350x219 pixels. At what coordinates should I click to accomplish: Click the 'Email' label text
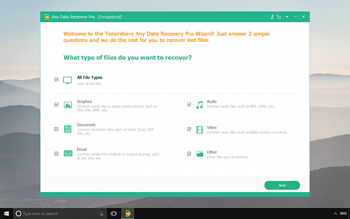[x=82, y=149]
